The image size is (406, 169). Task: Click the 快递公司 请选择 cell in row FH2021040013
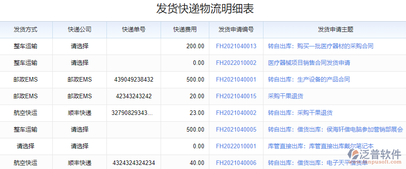80,46
